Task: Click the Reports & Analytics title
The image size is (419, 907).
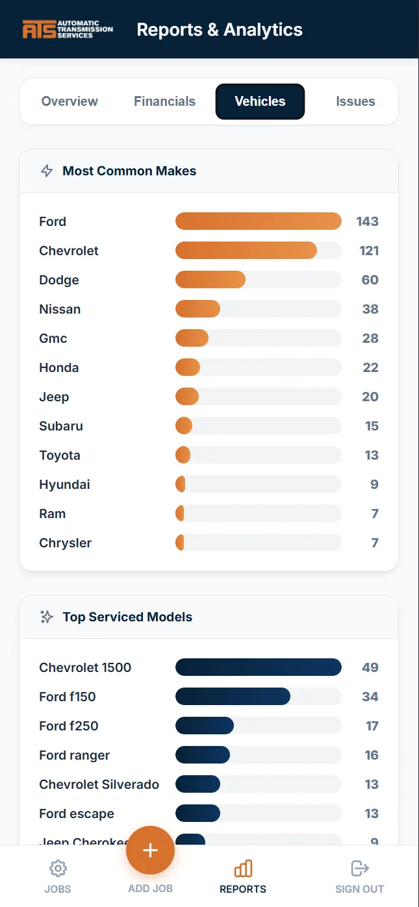Action: [219, 30]
